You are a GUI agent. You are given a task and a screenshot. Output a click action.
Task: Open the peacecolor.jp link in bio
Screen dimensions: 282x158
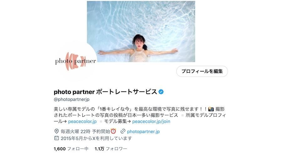tap(82, 121)
